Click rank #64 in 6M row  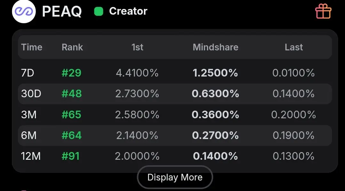click(72, 136)
